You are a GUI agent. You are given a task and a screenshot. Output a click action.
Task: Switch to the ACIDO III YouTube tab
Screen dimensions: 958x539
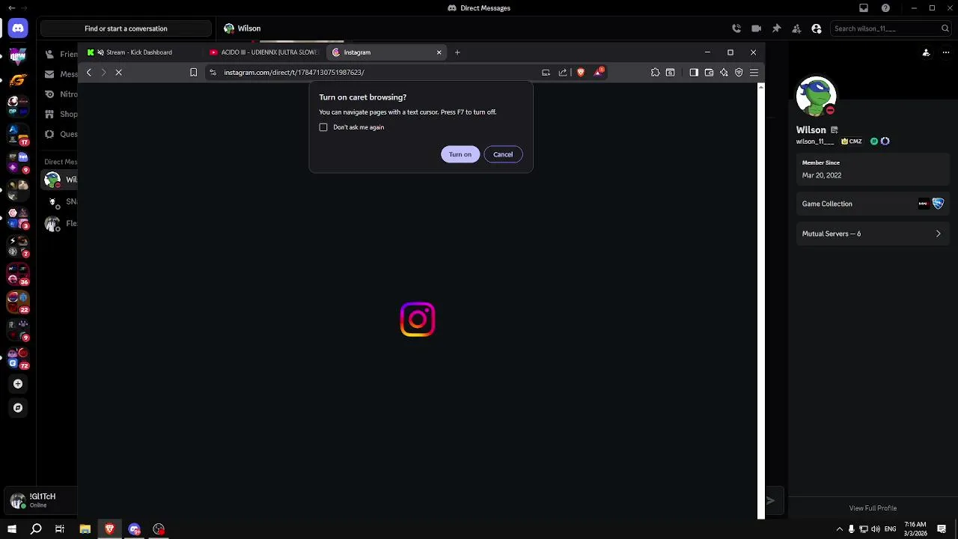[x=263, y=52]
